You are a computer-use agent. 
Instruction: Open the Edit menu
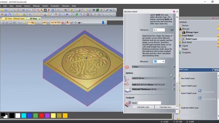(5, 6)
